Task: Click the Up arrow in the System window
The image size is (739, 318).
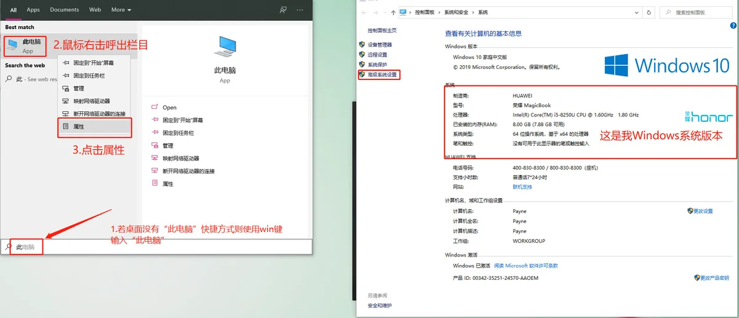Action: point(393,12)
